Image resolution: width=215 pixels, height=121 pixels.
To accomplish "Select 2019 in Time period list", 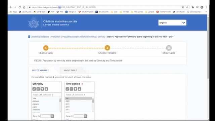I will point(78,104).
